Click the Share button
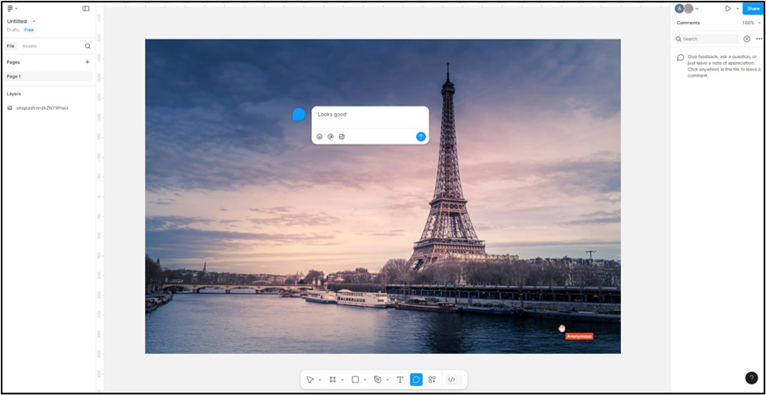Image resolution: width=766 pixels, height=395 pixels. coord(753,8)
